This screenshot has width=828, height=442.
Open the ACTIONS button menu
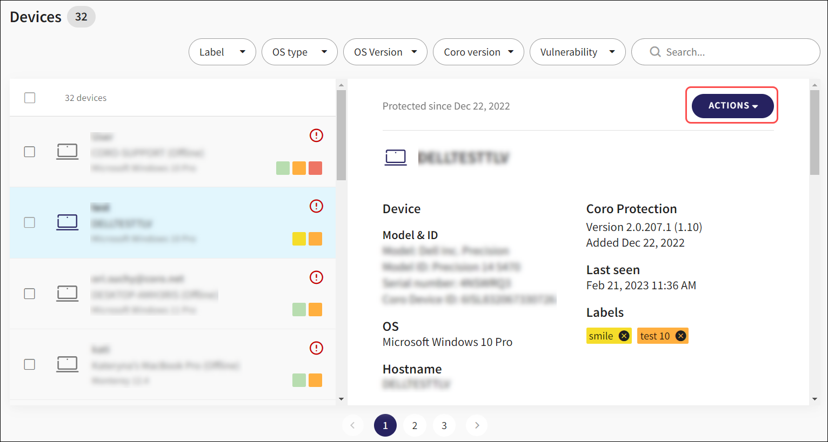[x=732, y=105]
